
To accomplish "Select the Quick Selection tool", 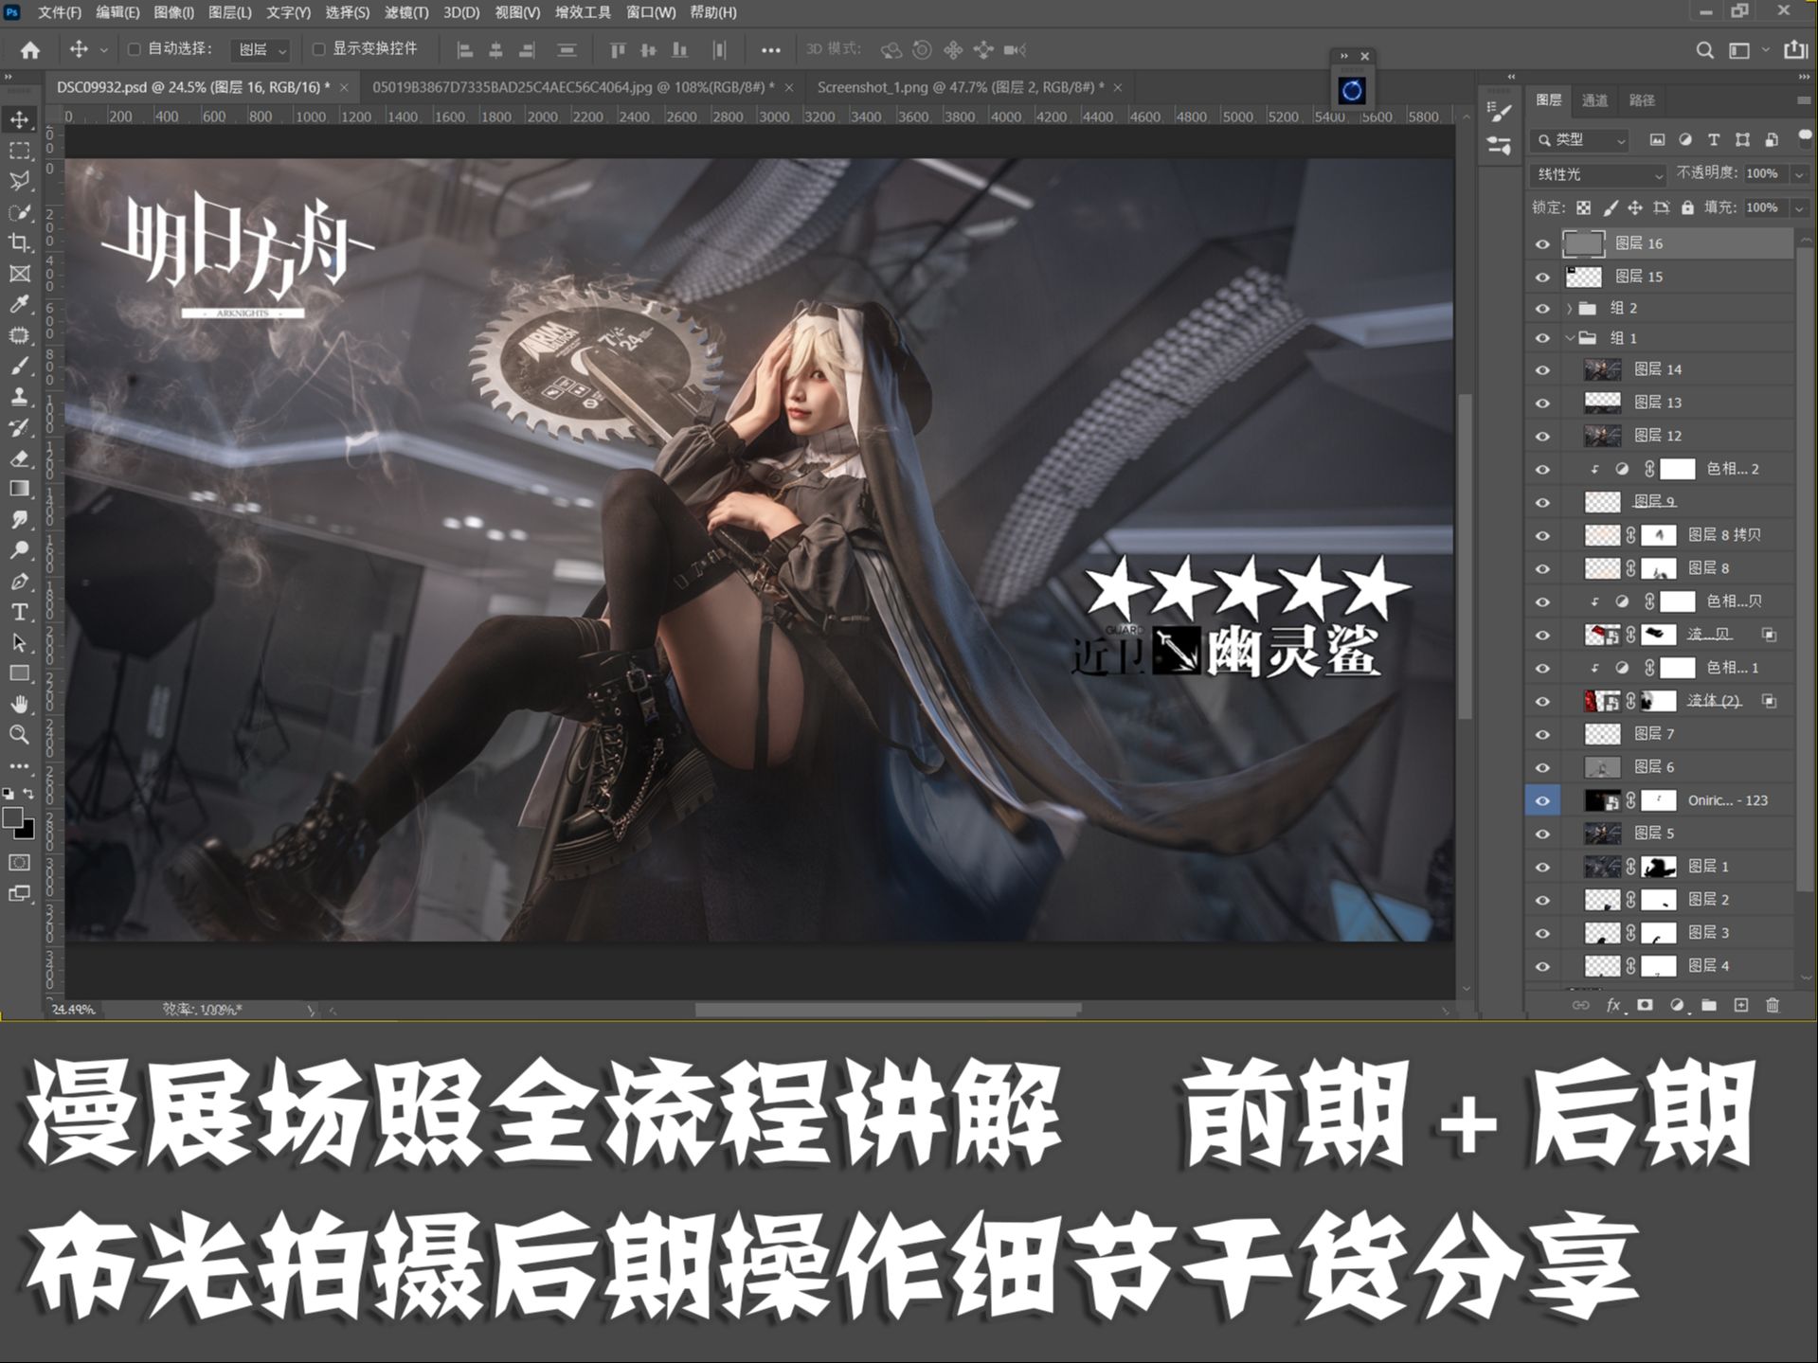I will (x=19, y=212).
